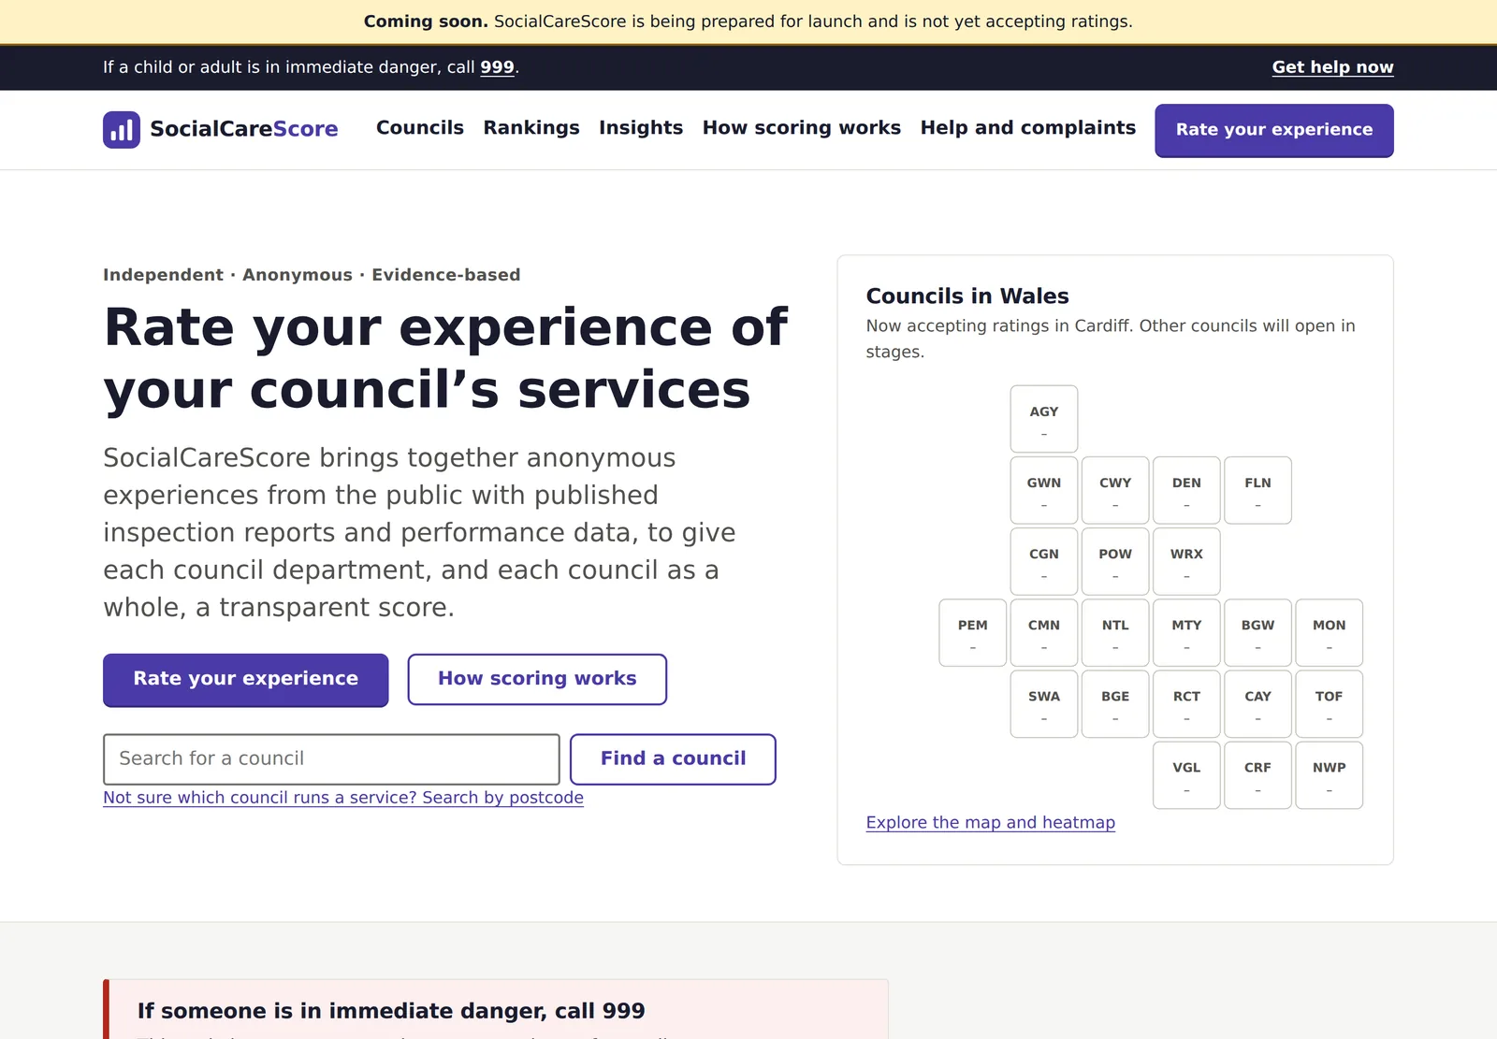This screenshot has width=1497, height=1039.
Task: Focus the Search for a council field
Action: tap(331, 759)
